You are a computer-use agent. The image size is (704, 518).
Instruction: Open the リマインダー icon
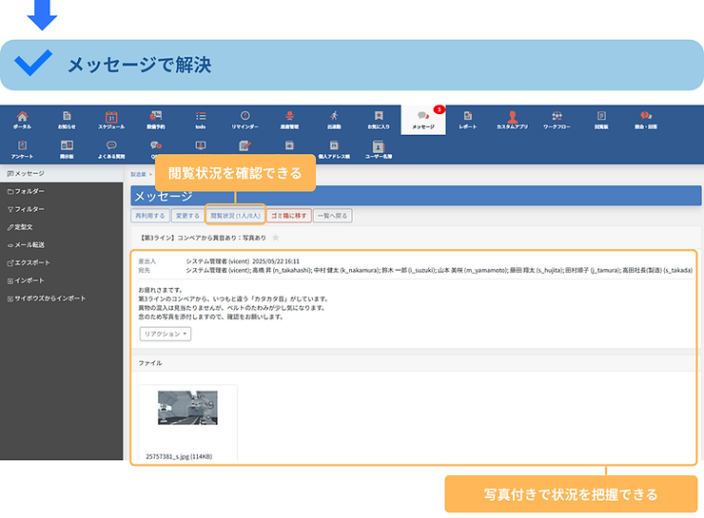(244, 119)
